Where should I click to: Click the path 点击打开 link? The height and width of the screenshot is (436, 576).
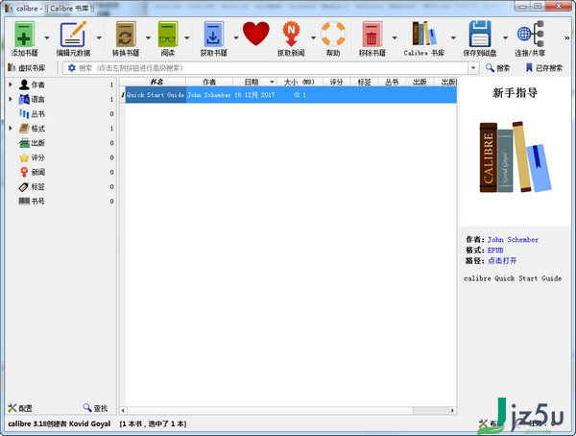[502, 260]
